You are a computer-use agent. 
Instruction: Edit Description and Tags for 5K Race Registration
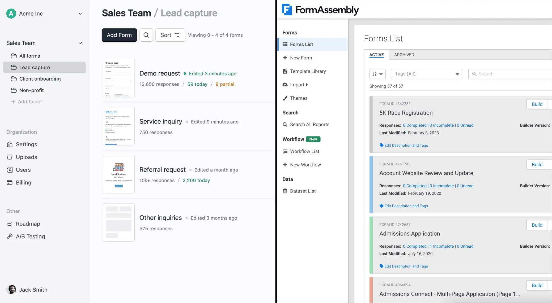pos(404,145)
